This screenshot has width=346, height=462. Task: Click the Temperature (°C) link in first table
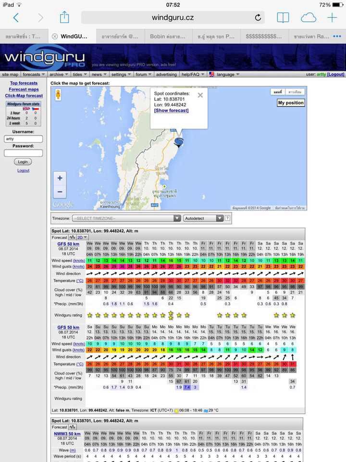80,281
